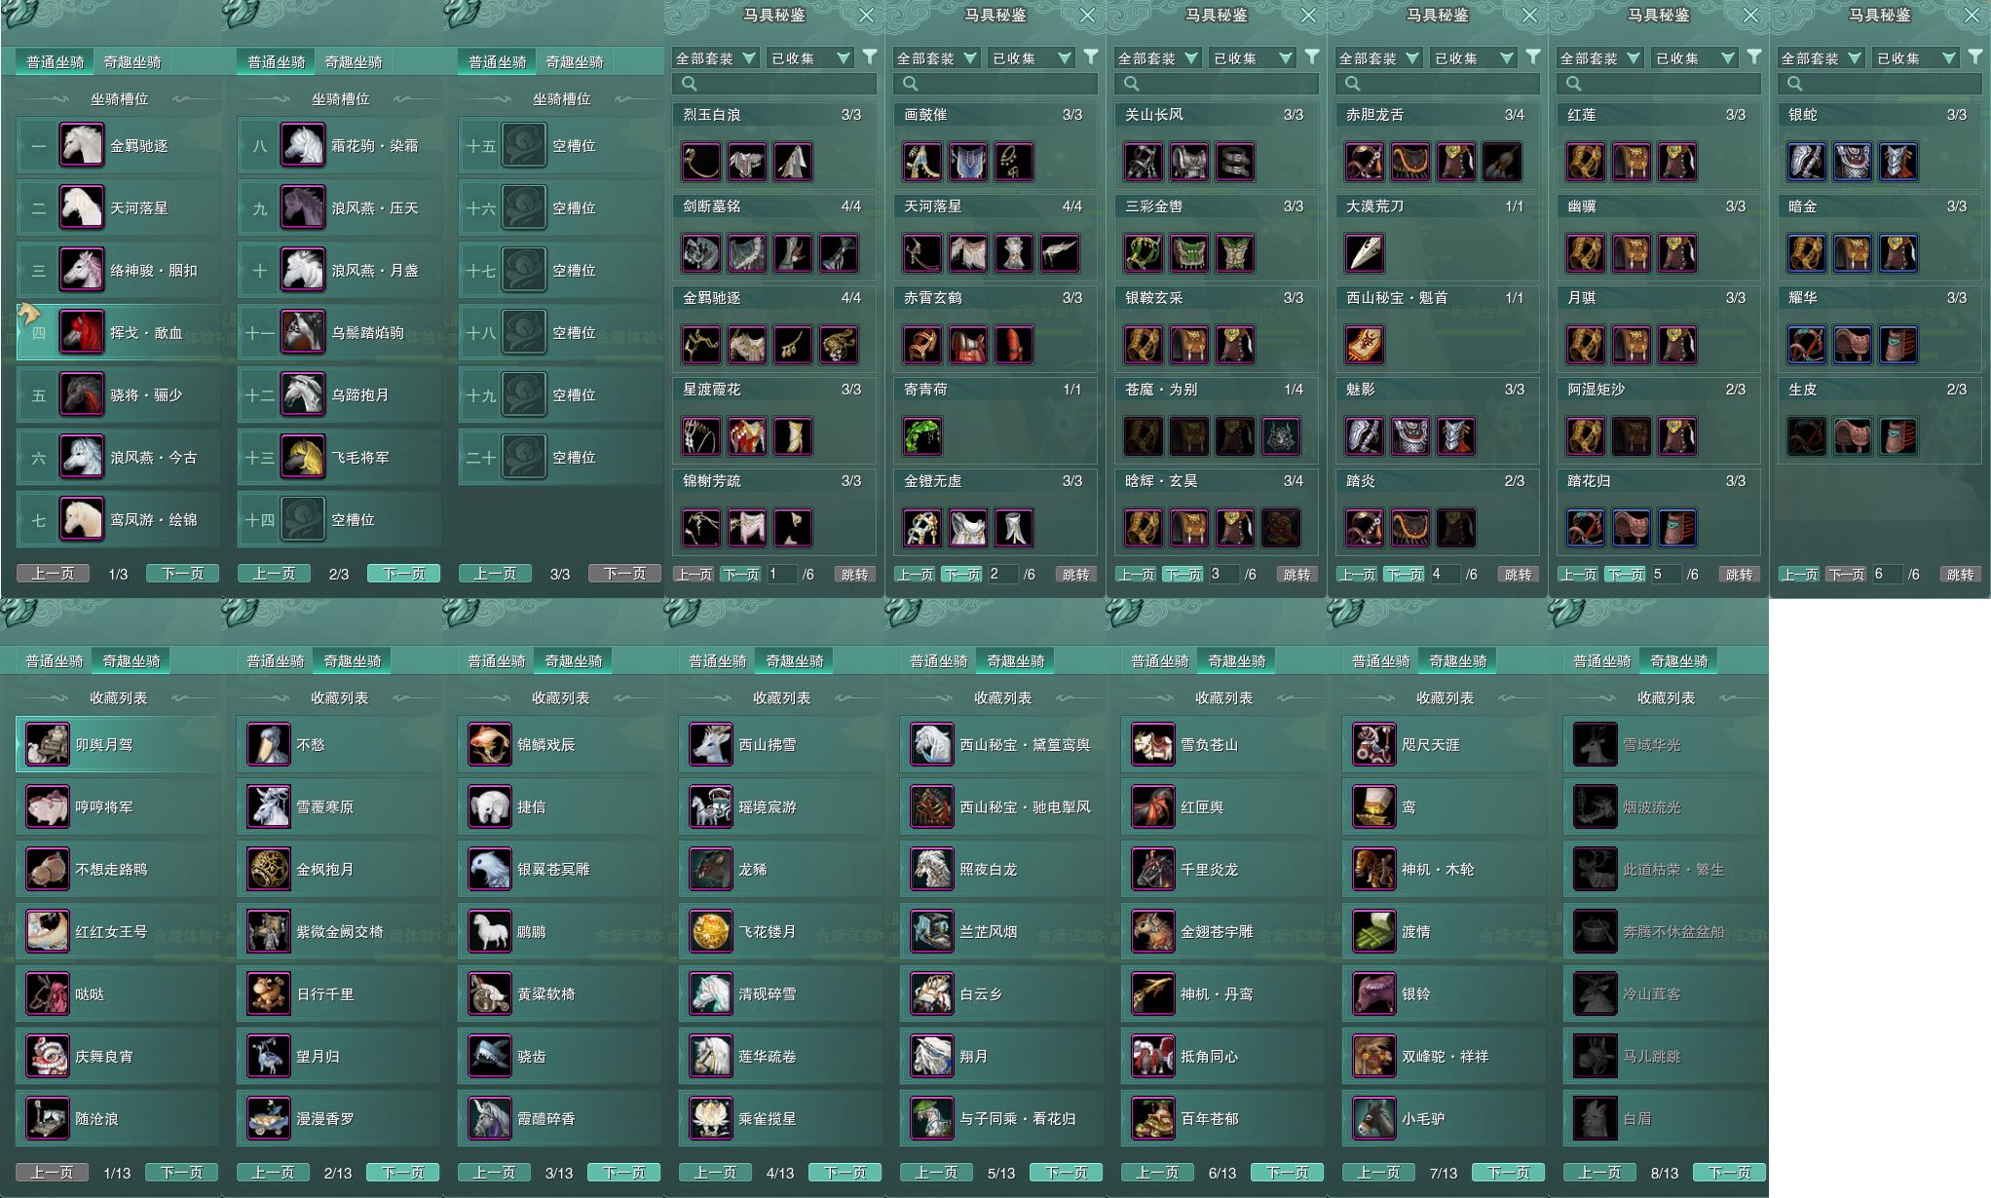Image resolution: width=1991 pixels, height=1198 pixels.
Task: Click 跳转 in 马具秘鉴 page 1 panel
Action: click(854, 575)
